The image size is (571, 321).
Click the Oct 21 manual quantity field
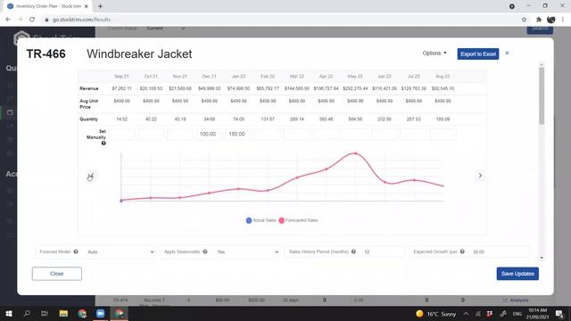151,134
